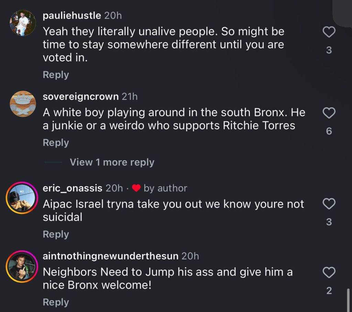This screenshot has width=352, height=312.
Task: Go to eric_onassis's profile via username
Action: click(x=72, y=188)
